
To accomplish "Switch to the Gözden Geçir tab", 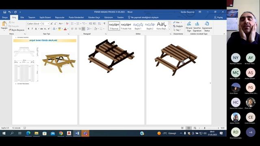I will tap(94, 17).
